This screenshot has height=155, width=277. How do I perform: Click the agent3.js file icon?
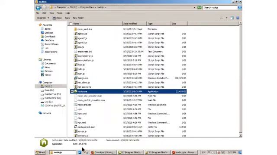click(76, 43)
